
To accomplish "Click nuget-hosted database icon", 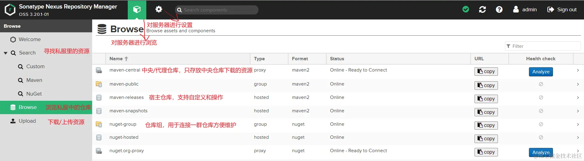I will [x=99, y=138].
